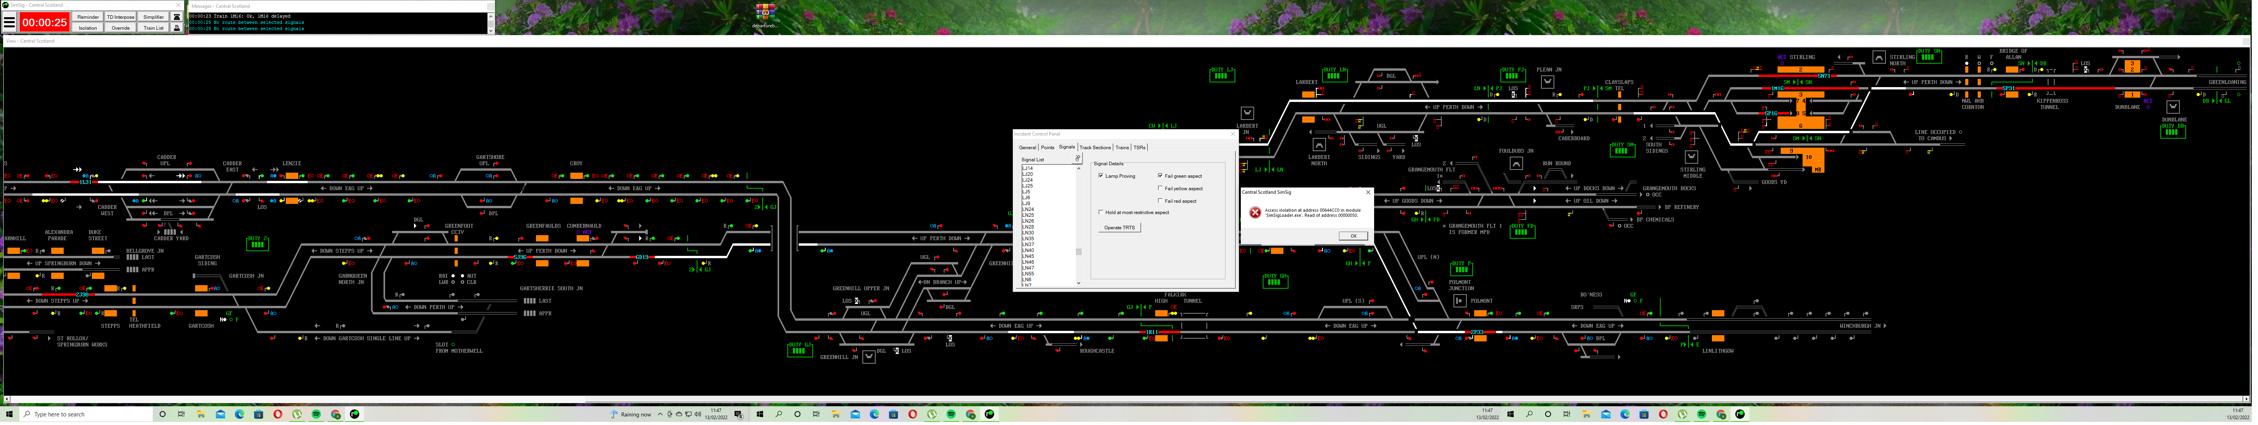Select signal LJ14 in Signal List
The image size is (2258, 425).
click(x=1027, y=168)
